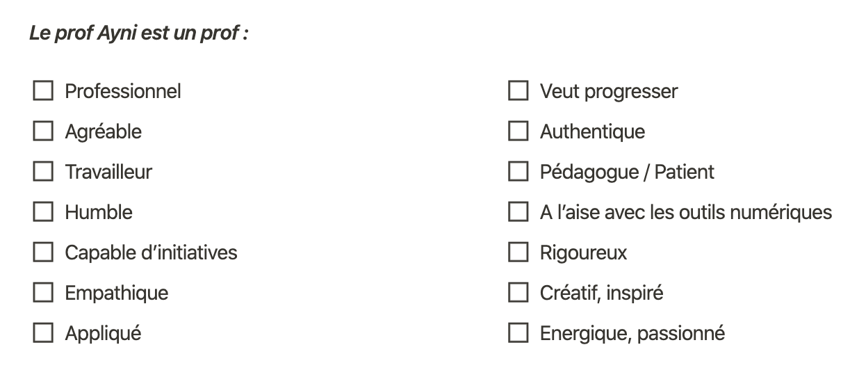Image resolution: width=866 pixels, height=370 pixels.
Task: Tick the Empathique checkbox
Action: click(43, 293)
